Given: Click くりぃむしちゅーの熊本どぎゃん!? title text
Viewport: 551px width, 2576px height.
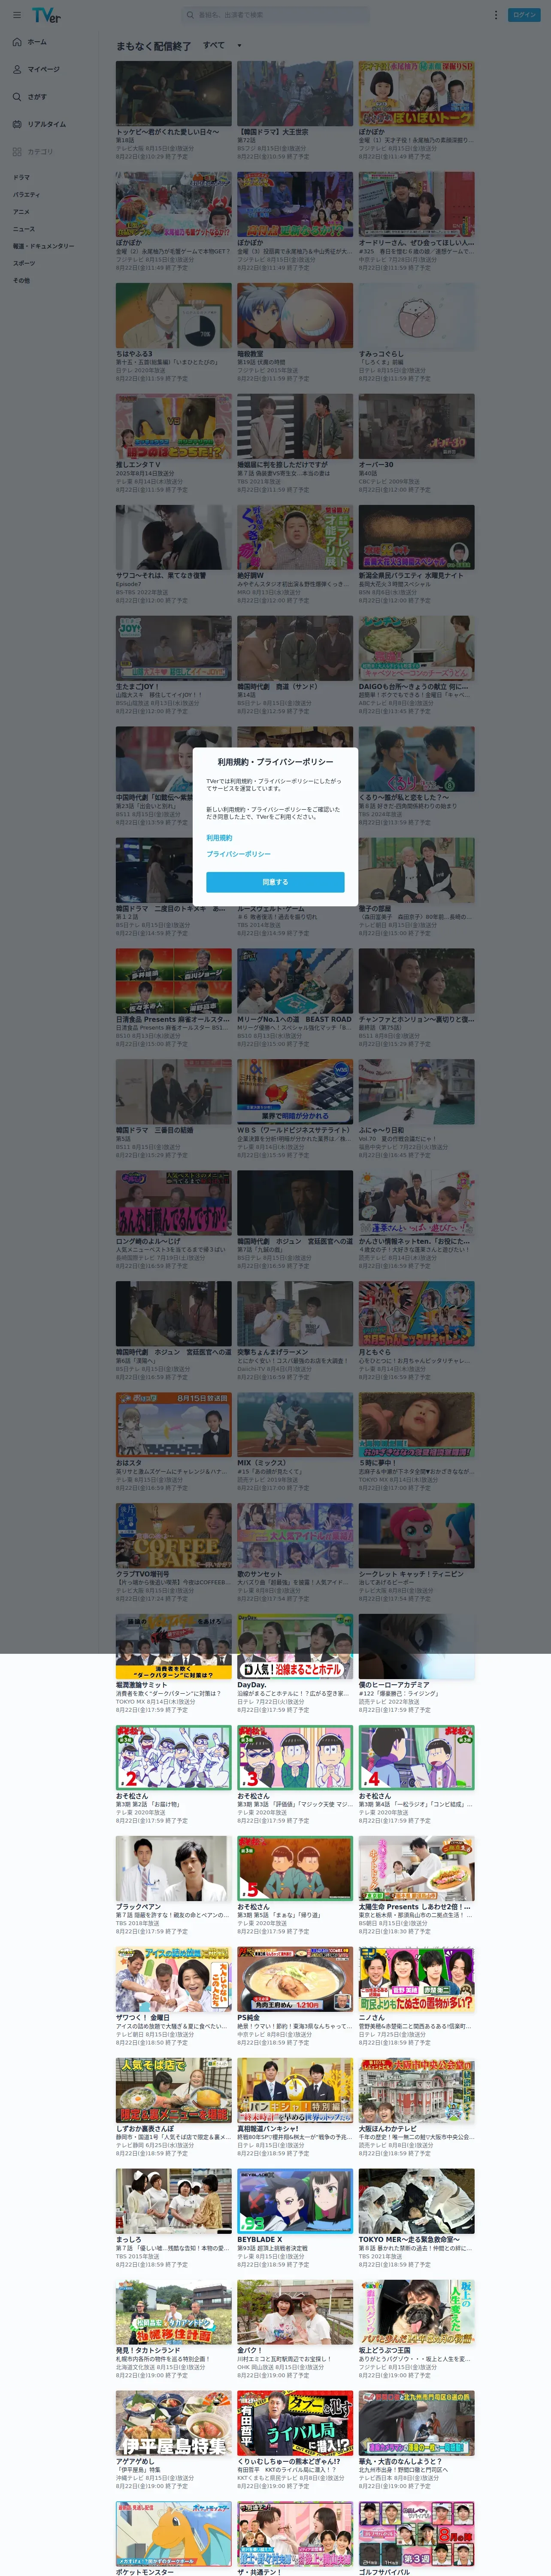Looking at the screenshot, I should pyautogui.click(x=289, y=2462).
